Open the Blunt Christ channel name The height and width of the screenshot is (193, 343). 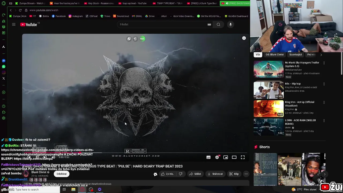[x=39, y=172]
